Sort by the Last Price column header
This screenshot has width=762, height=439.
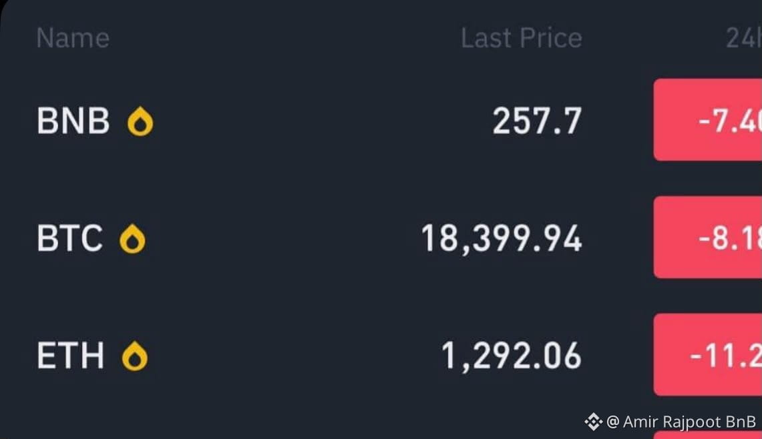(521, 38)
